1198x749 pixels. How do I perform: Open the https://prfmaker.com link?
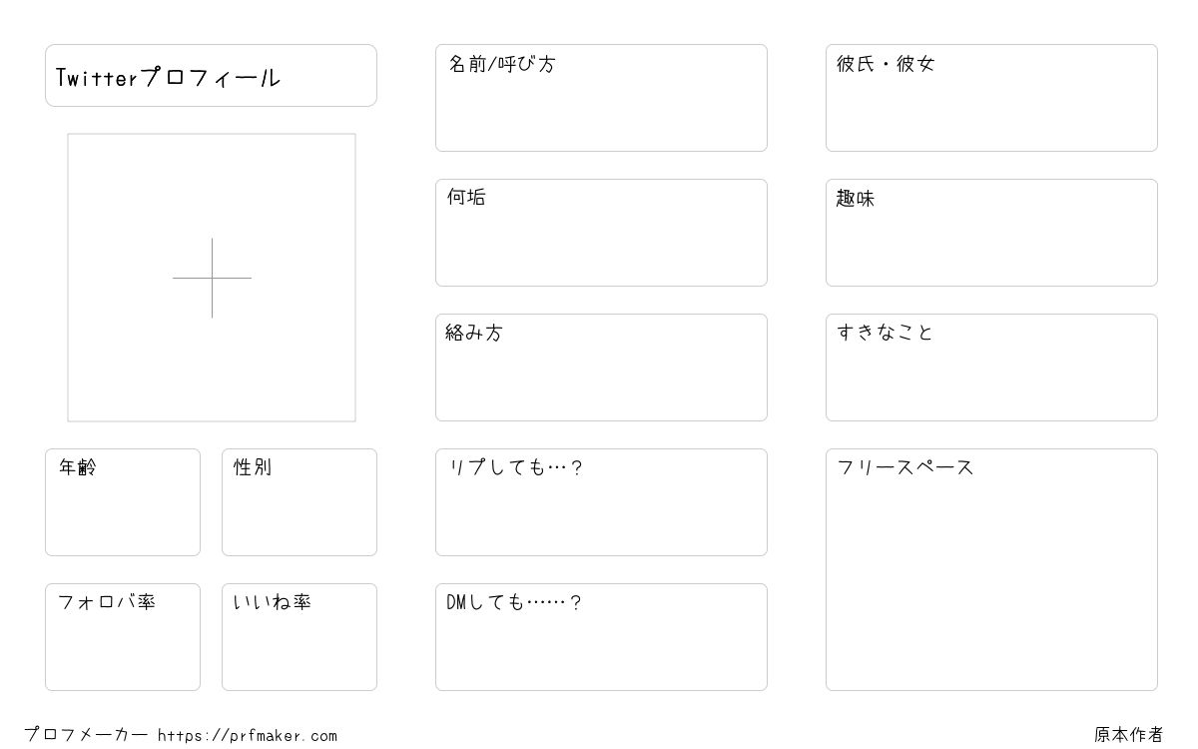[248, 736]
